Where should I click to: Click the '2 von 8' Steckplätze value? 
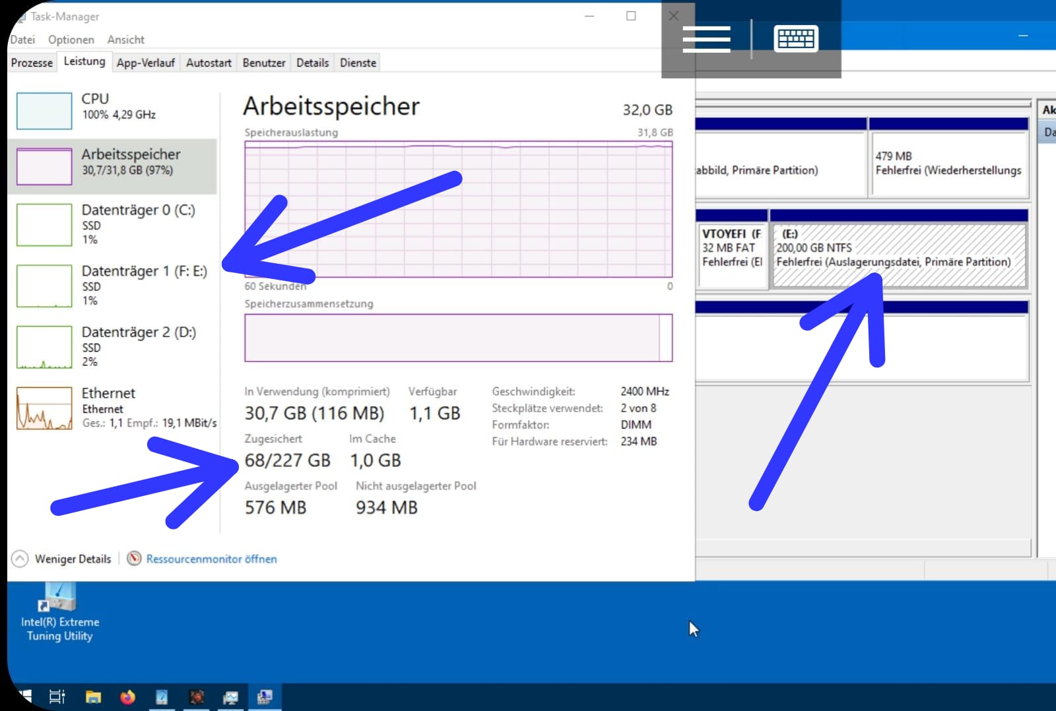tap(638, 408)
